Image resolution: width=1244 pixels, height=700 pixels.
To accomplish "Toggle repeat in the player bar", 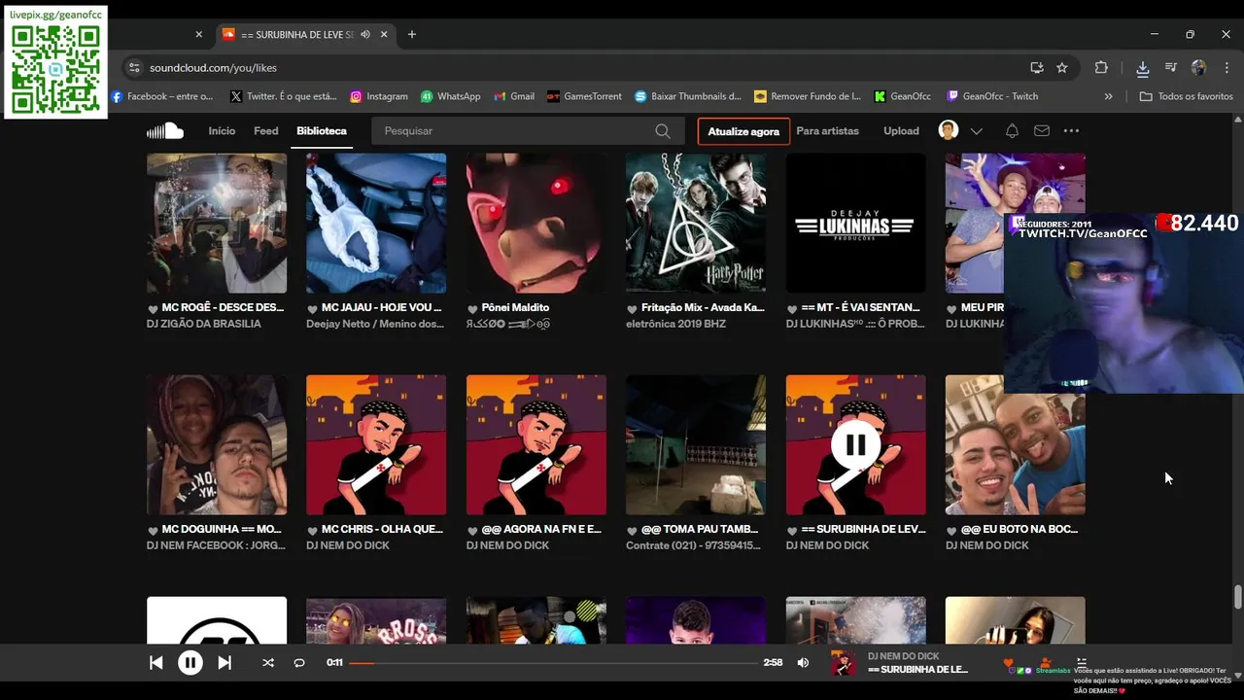I will 299,663.
